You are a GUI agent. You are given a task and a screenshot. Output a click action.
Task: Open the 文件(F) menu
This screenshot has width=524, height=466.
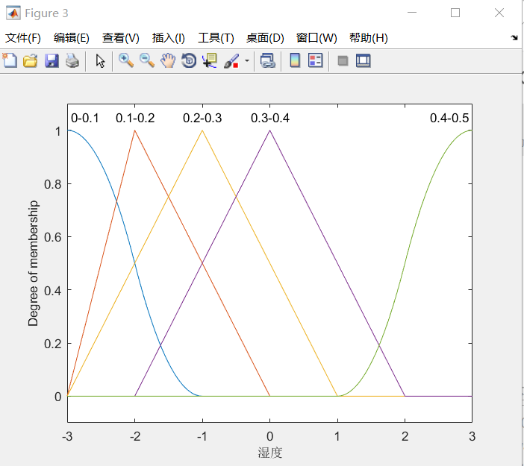22,38
